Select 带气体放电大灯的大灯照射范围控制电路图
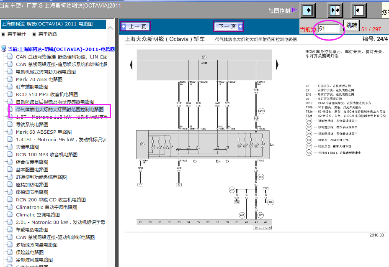389x267 pixels. 59,109
